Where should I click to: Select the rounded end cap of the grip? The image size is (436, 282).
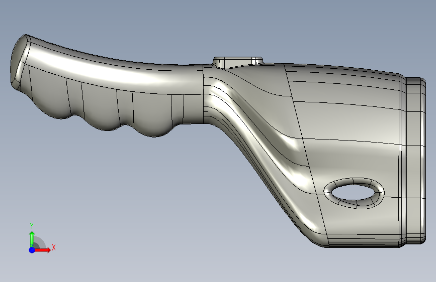20,62
